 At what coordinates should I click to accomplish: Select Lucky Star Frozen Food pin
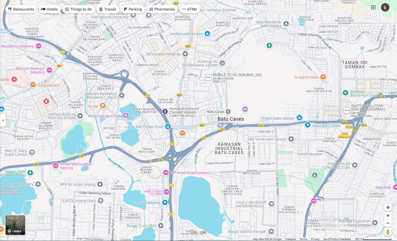[168, 127]
